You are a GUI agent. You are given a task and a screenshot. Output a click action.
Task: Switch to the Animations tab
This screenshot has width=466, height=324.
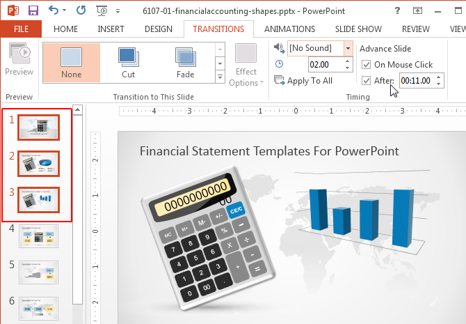[289, 29]
